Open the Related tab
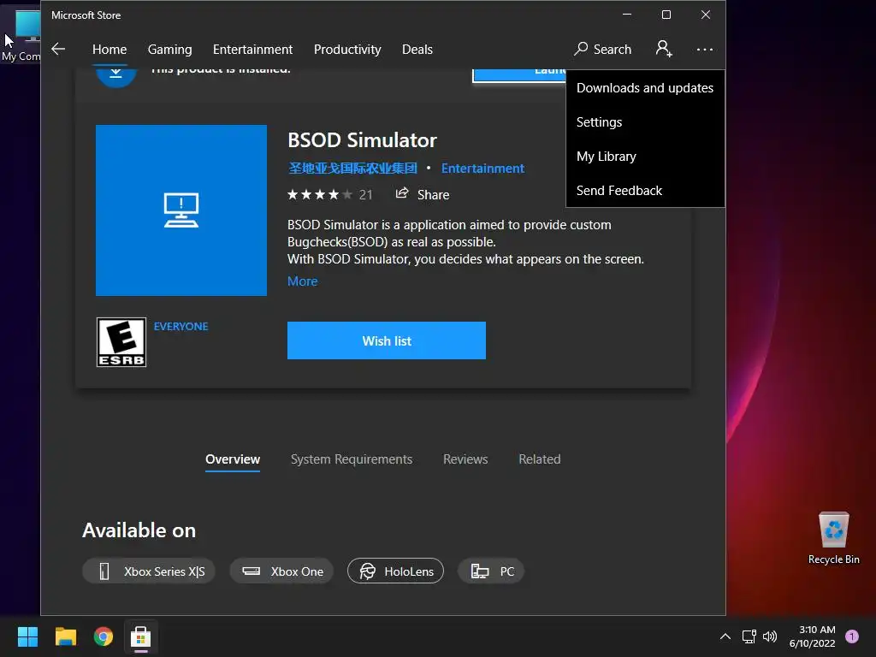 pos(540,459)
